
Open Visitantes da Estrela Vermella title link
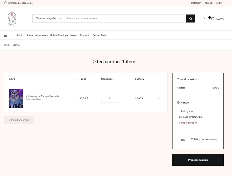click(42, 96)
